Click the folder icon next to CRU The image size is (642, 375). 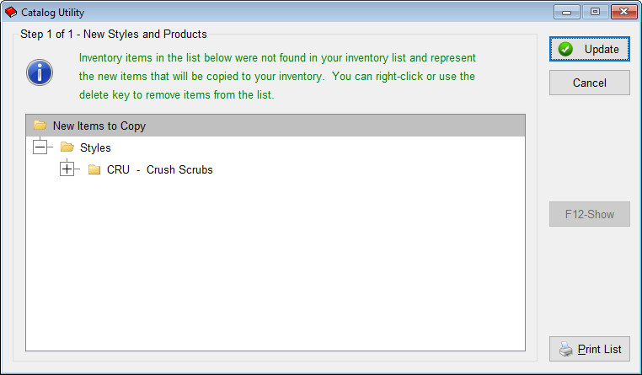[x=94, y=169]
